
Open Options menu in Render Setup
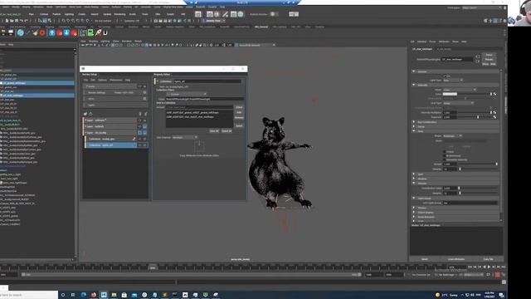click(x=102, y=80)
